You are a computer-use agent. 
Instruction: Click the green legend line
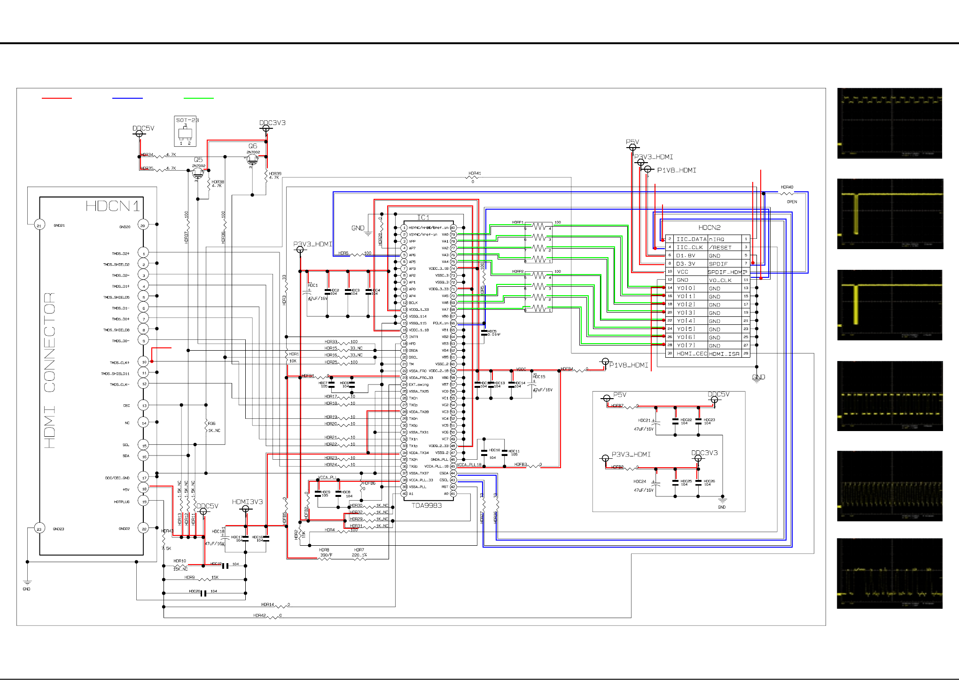click(x=199, y=98)
